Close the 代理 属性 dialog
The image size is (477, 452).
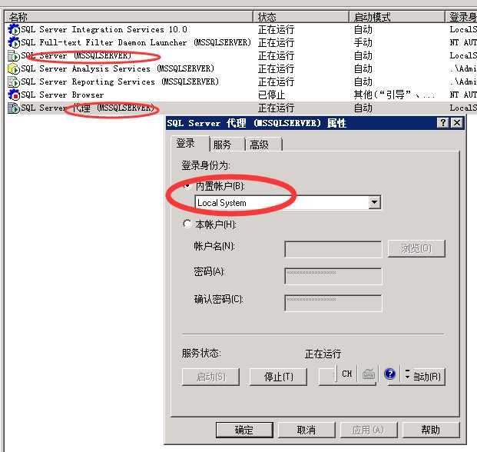[457, 123]
